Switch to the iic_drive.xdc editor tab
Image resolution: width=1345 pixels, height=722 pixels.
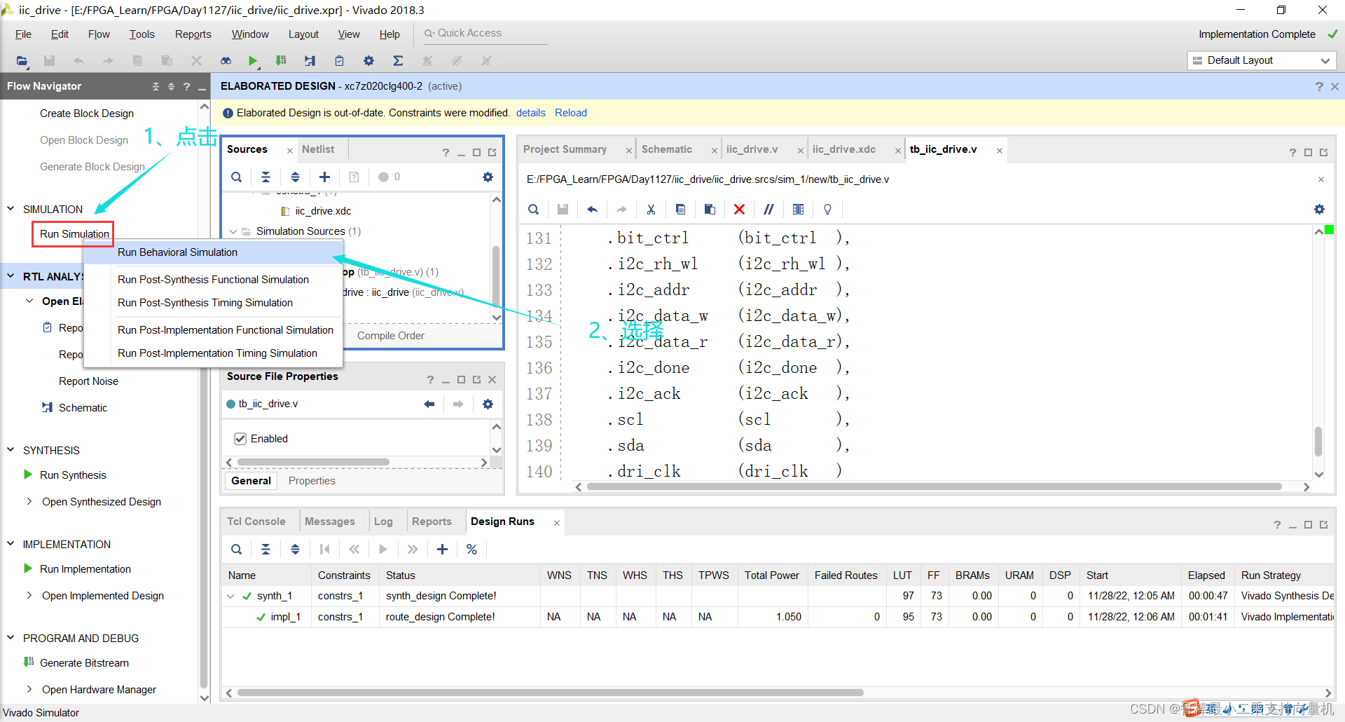coord(844,149)
